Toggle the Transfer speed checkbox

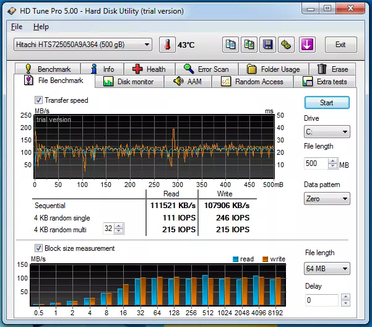[x=39, y=100]
